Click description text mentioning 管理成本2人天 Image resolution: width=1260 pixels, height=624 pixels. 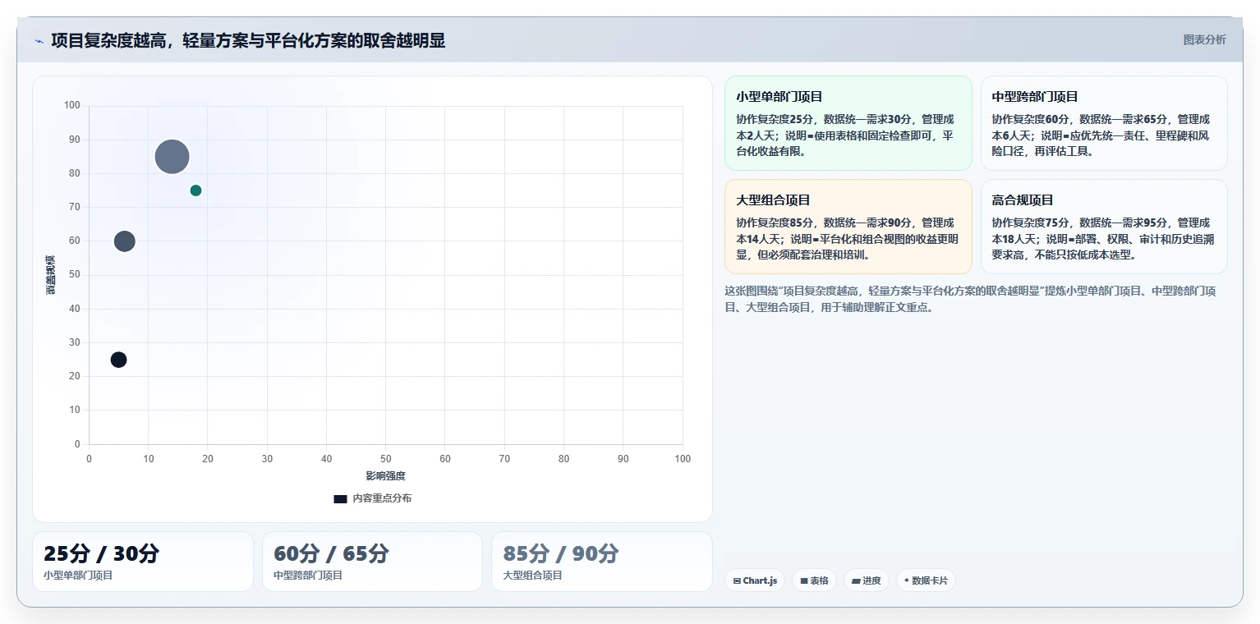[x=845, y=135]
